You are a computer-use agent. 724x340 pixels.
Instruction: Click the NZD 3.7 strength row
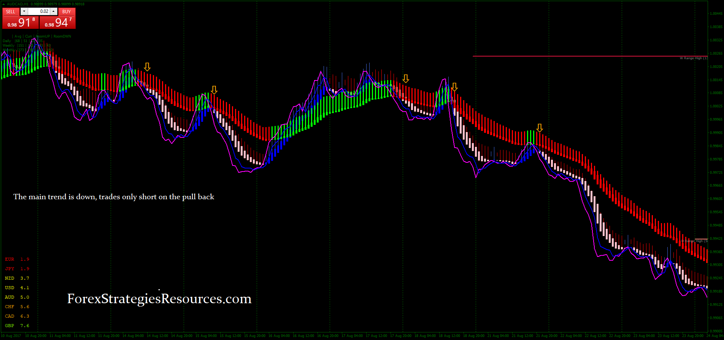[x=17, y=278]
